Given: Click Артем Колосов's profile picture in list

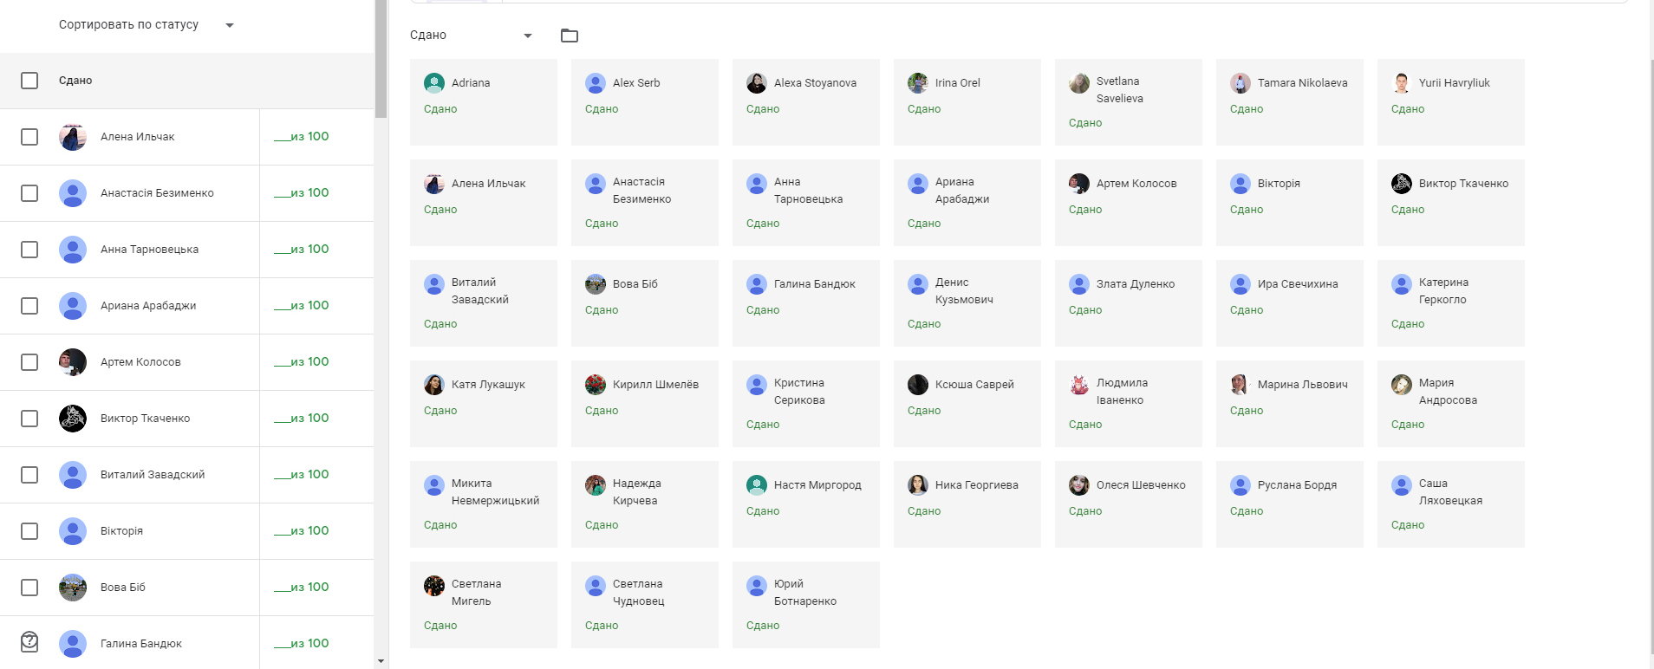Looking at the screenshot, I should [x=73, y=362].
